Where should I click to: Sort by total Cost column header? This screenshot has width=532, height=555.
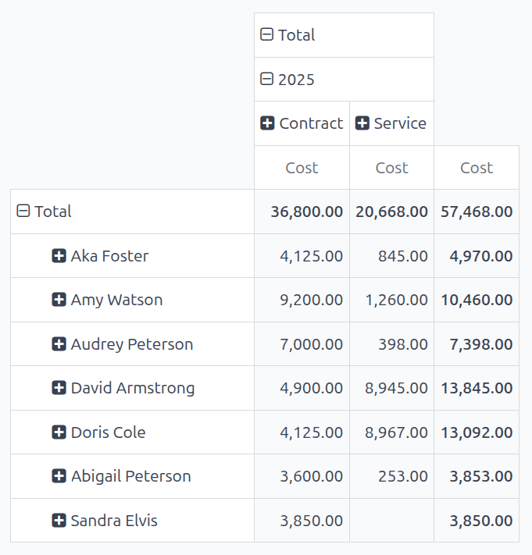click(477, 168)
